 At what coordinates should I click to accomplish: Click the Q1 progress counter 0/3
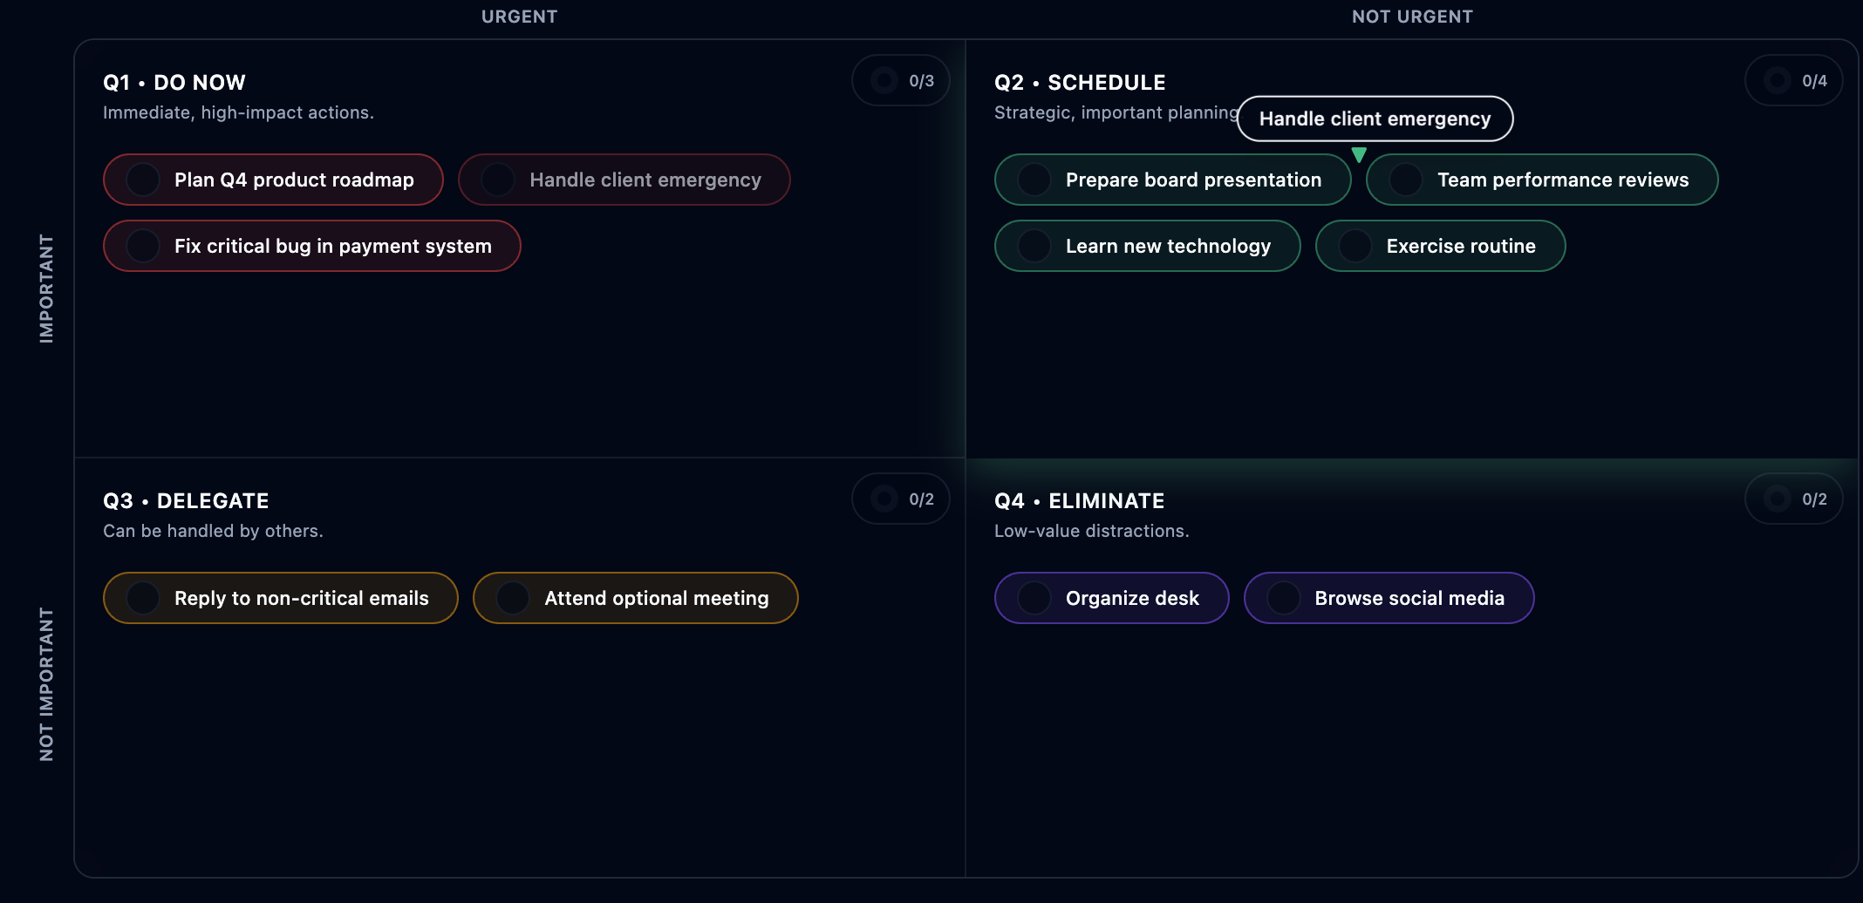[x=901, y=81]
